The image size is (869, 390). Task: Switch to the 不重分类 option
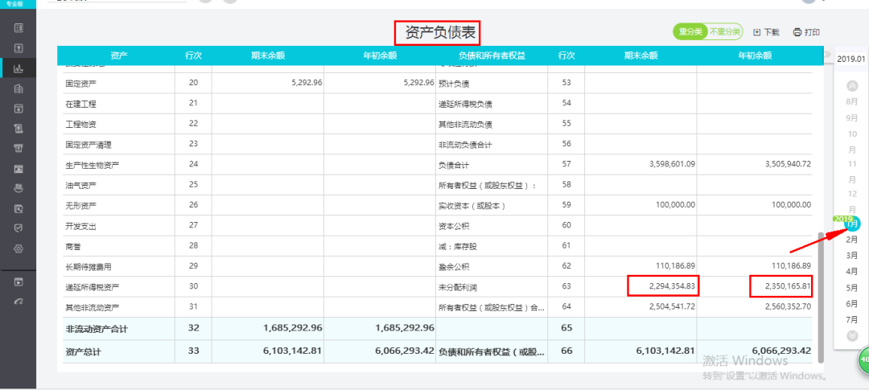(724, 32)
